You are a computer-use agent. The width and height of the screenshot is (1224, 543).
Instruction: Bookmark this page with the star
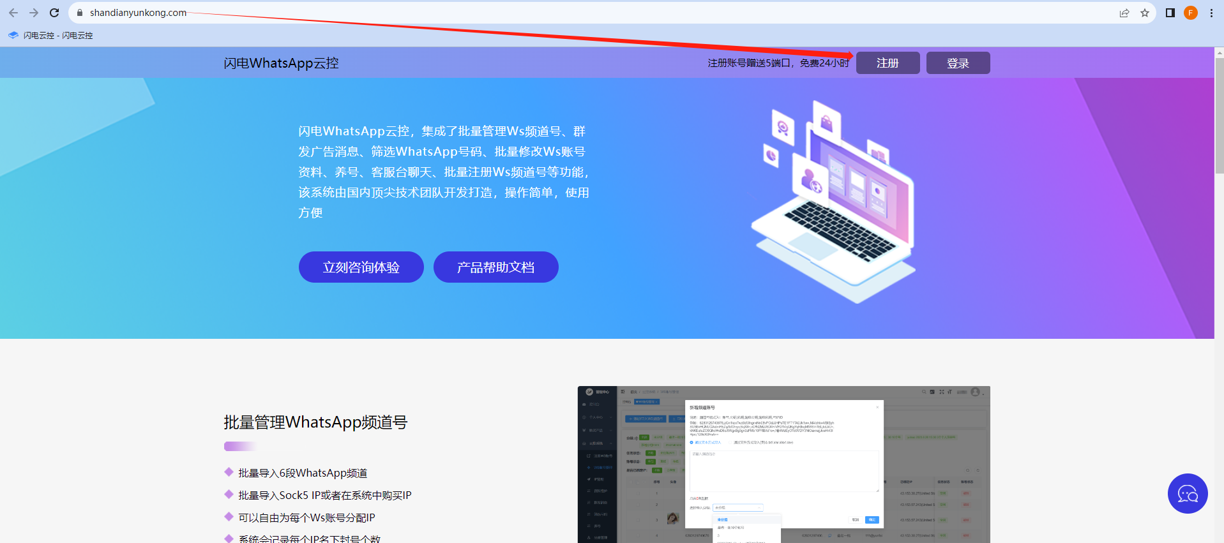tap(1145, 13)
